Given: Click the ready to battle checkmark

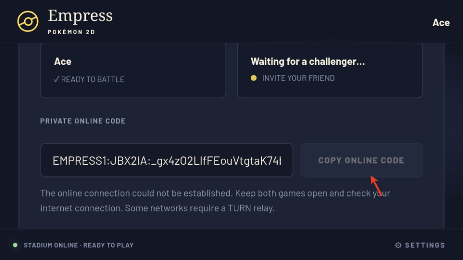Looking at the screenshot, I should point(56,79).
